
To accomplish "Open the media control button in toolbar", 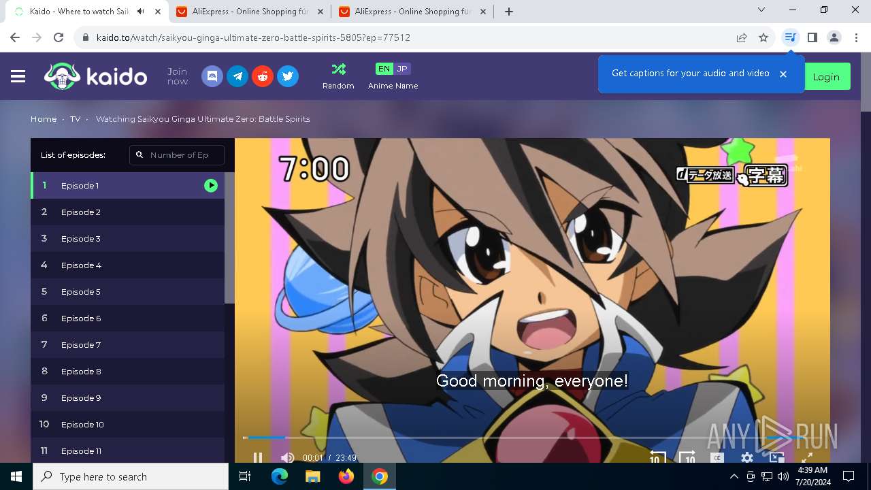I will tap(790, 37).
